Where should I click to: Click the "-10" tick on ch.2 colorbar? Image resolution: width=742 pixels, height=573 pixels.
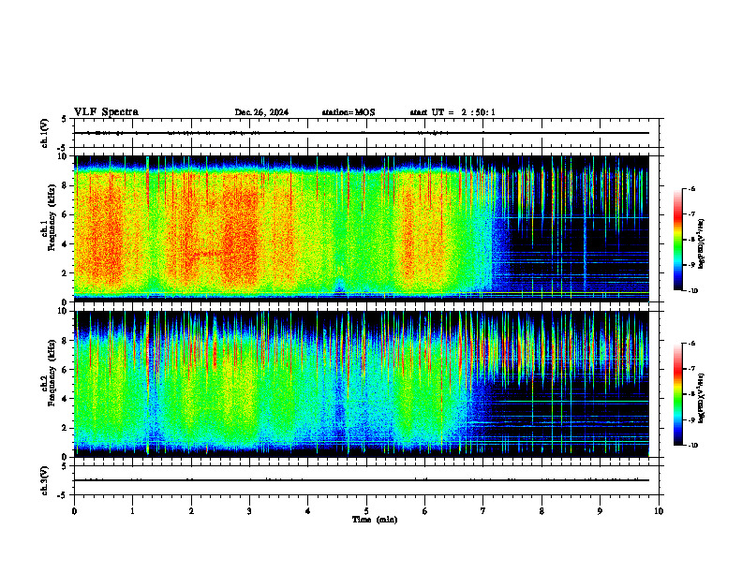(692, 446)
